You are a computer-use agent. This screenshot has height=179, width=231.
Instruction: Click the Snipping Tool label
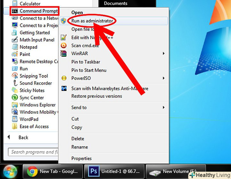click(34, 76)
